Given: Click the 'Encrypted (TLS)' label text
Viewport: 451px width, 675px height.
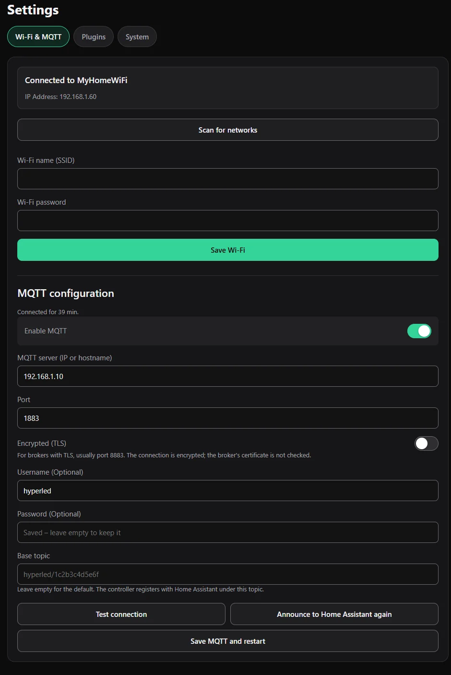Looking at the screenshot, I should pos(42,443).
